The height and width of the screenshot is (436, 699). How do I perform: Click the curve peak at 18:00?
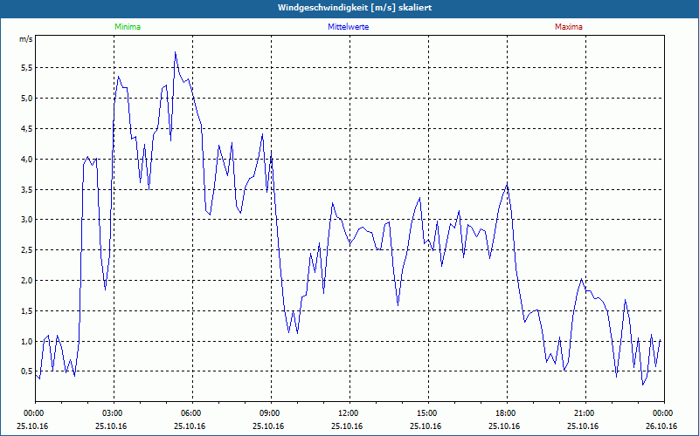click(x=507, y=184)
